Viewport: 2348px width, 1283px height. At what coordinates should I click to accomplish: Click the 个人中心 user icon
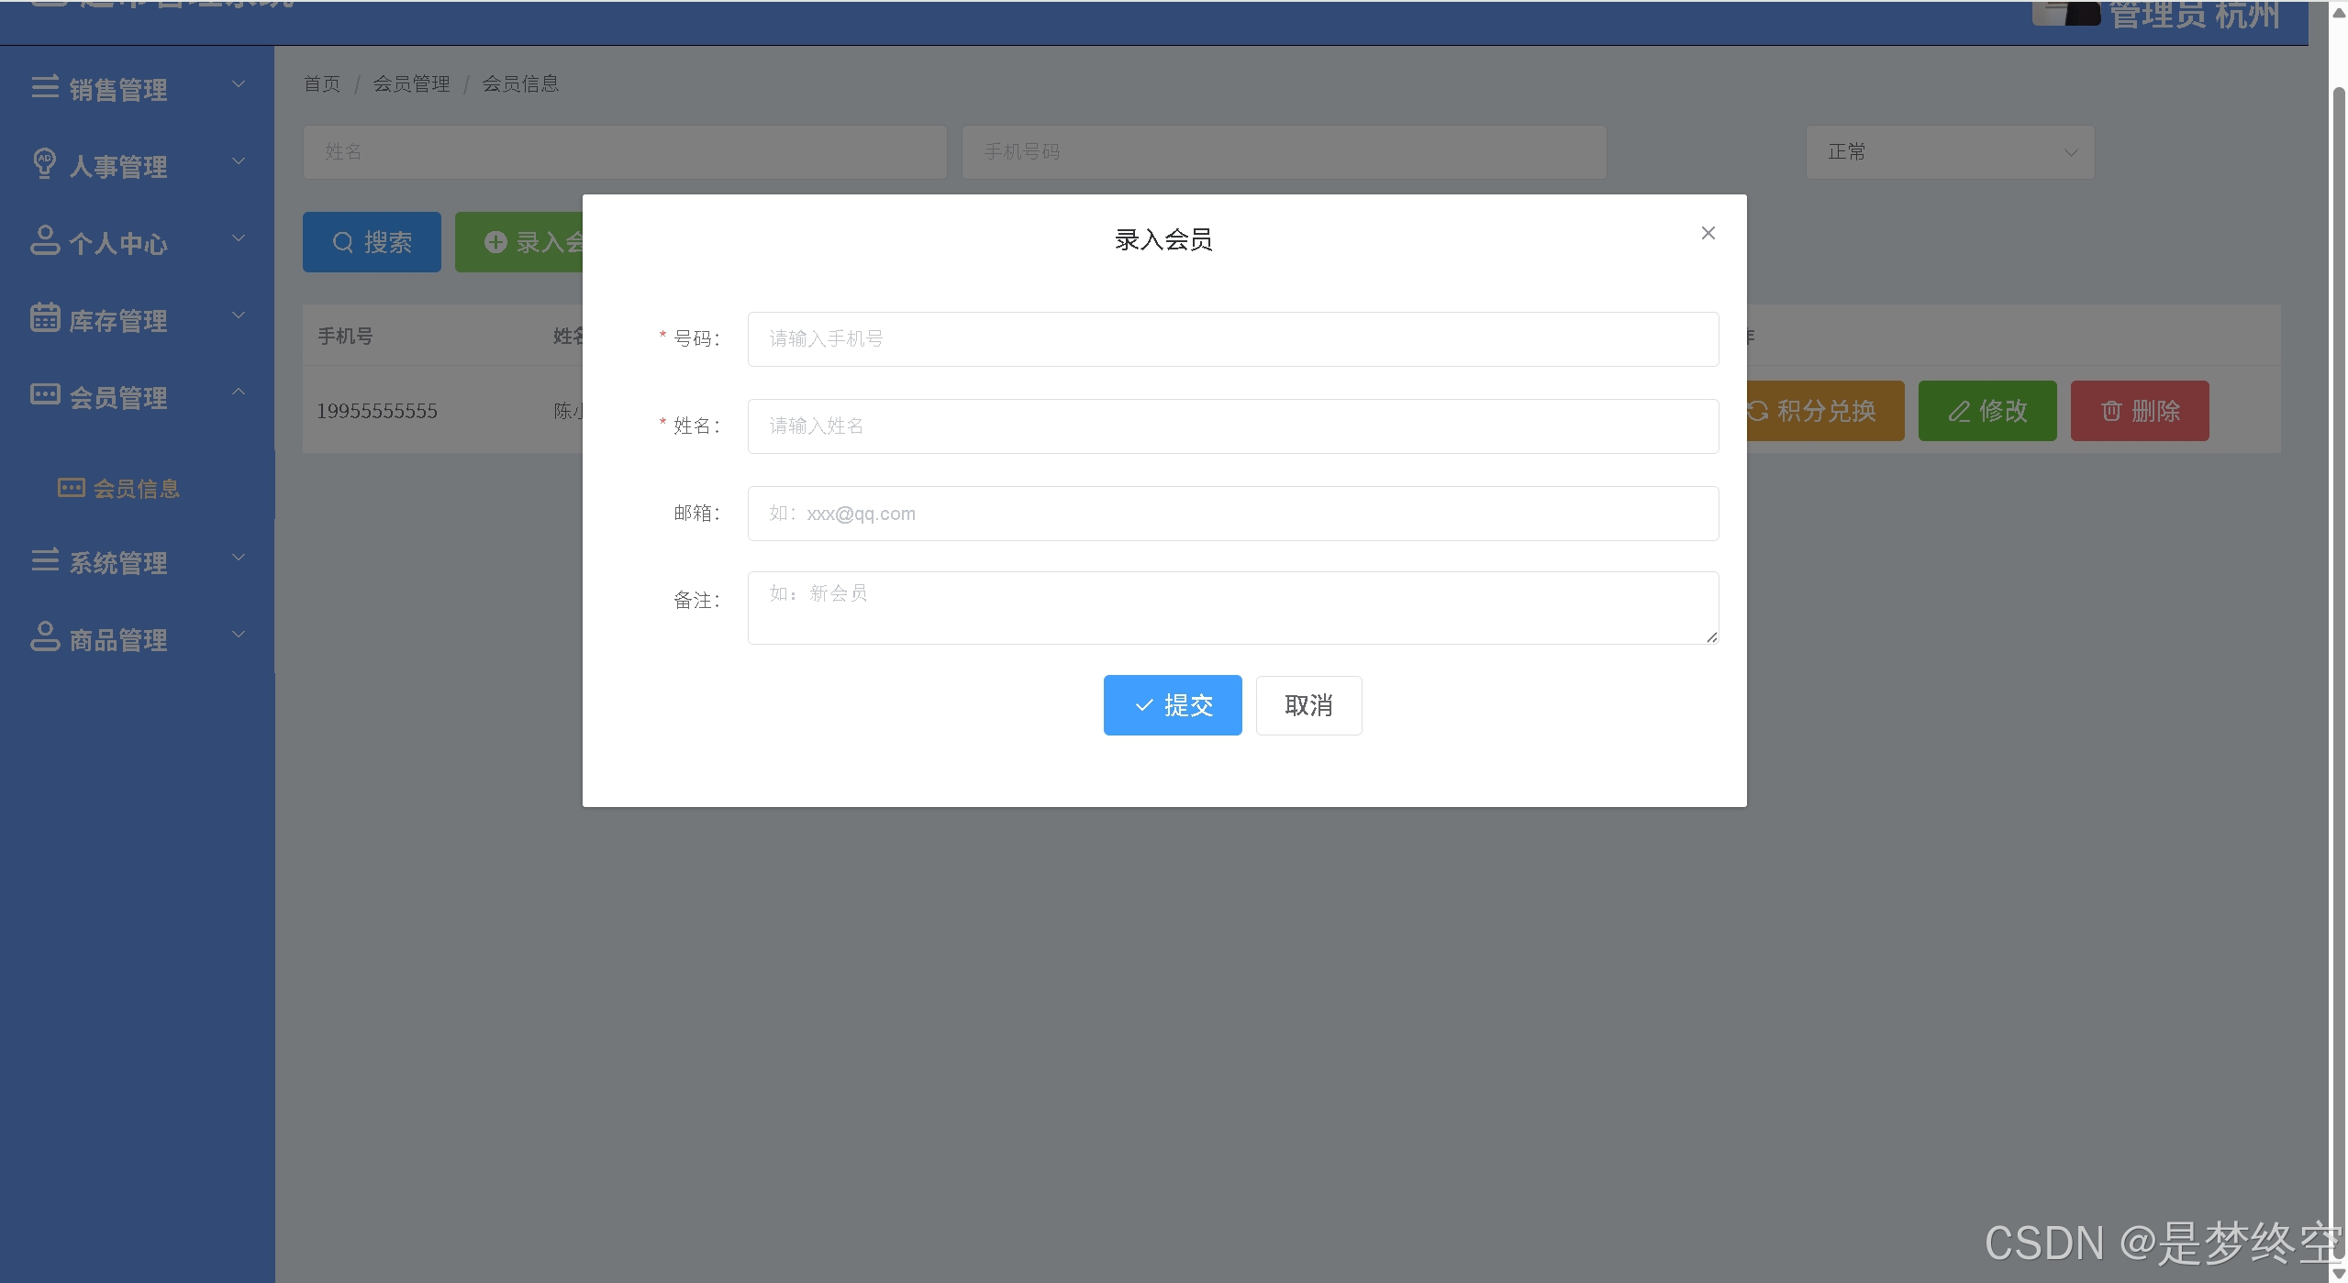pyautogui.click(x=45, y=240)
